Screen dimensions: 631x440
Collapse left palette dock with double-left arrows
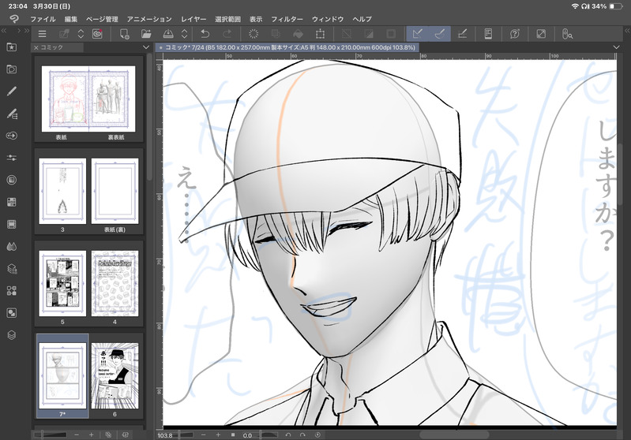click(4, 31)
